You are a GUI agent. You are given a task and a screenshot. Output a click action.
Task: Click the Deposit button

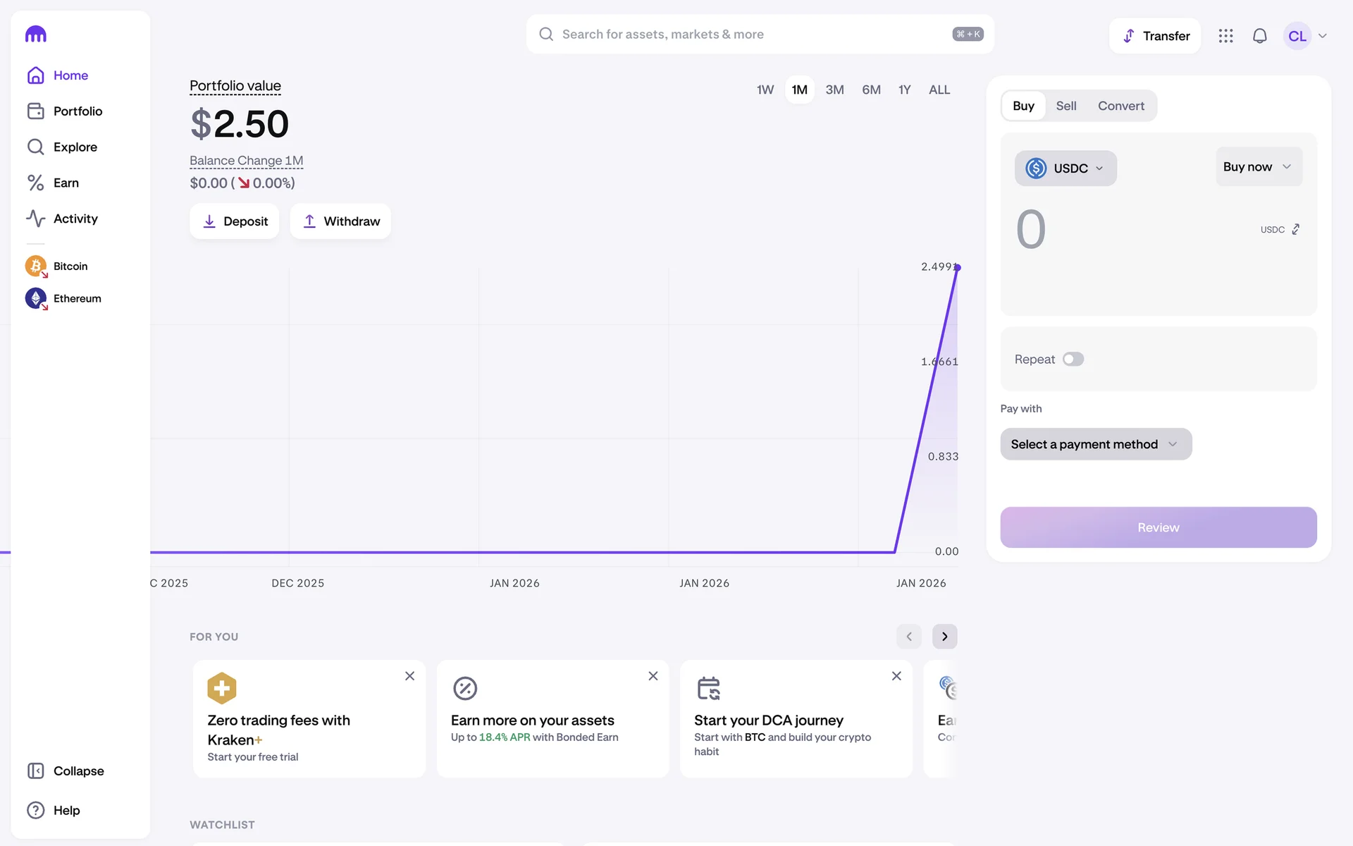click(235, 221)
